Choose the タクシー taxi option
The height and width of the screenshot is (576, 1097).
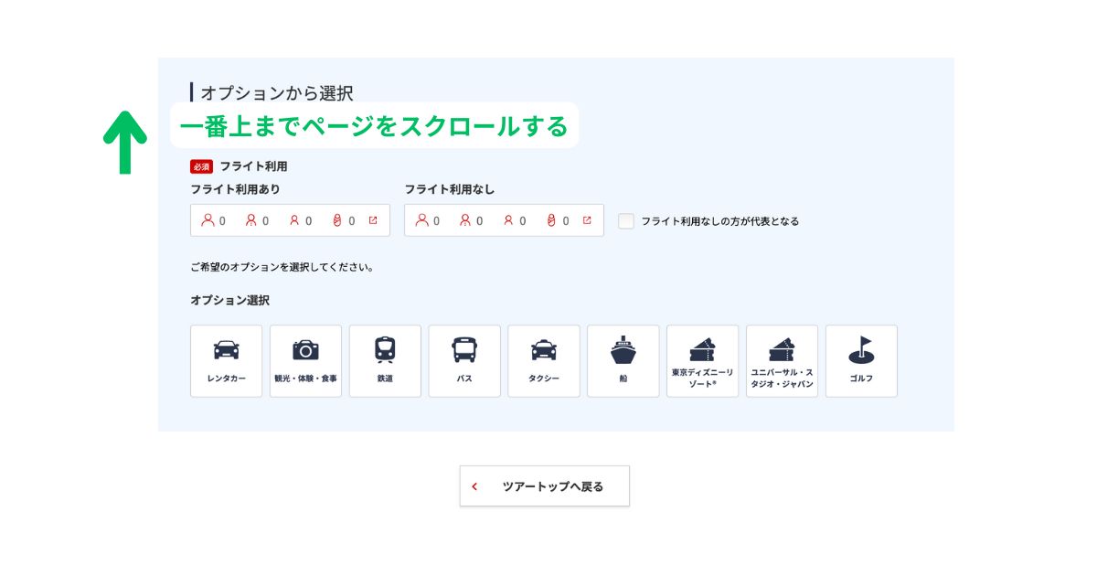point(544,361)
